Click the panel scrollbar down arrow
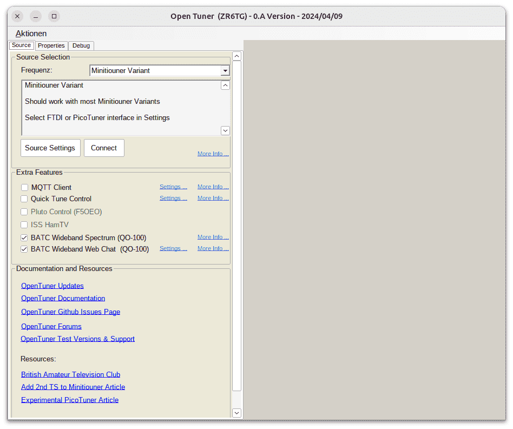Image resolution: width=513 pixels, height=429 pixels. coord(236,413)
